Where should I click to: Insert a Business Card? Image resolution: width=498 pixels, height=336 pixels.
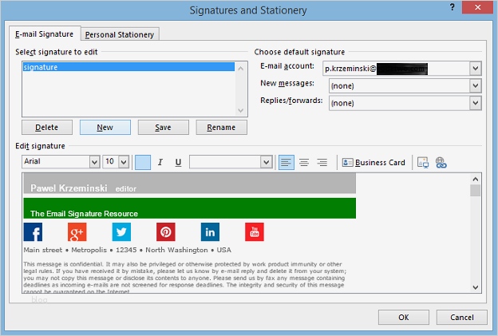(373, 163)
